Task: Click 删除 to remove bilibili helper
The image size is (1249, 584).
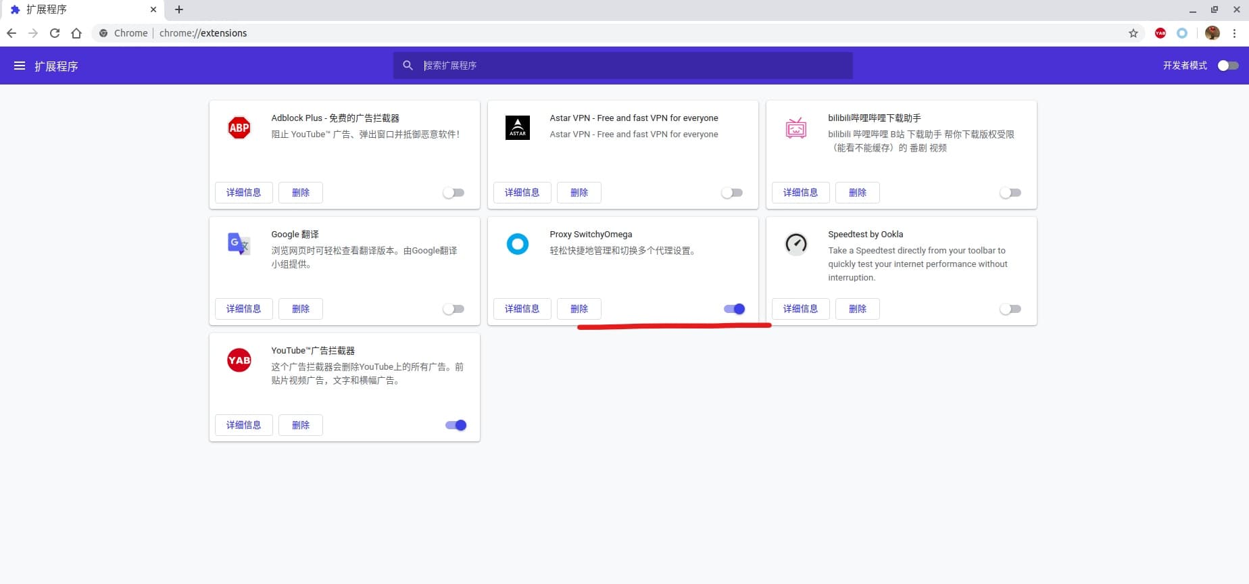Action: (858, 193)
